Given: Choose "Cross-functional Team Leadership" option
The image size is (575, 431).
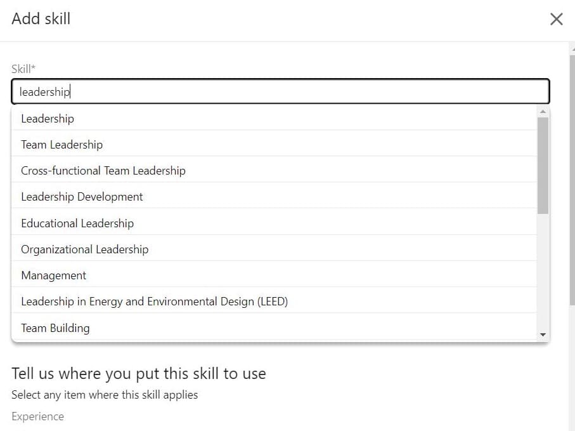Looking at the screenshot, I should (x=102, y=170).
